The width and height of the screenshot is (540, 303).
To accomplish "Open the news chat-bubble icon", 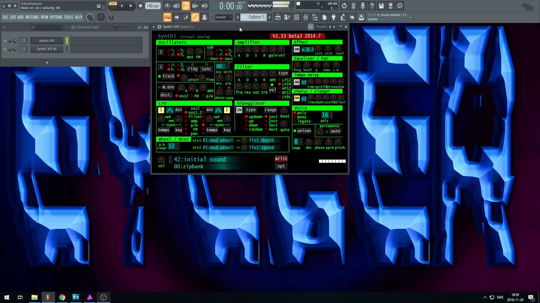I will pos(400,6).
